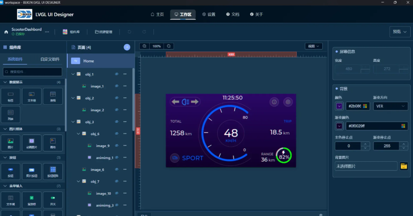The width and height of the screenshot is (413, 216).
Task: Click the home icon beside ScooterDashbord
Action: (6, 32)
